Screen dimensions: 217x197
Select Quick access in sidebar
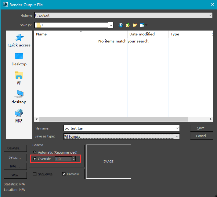point(19,40)
